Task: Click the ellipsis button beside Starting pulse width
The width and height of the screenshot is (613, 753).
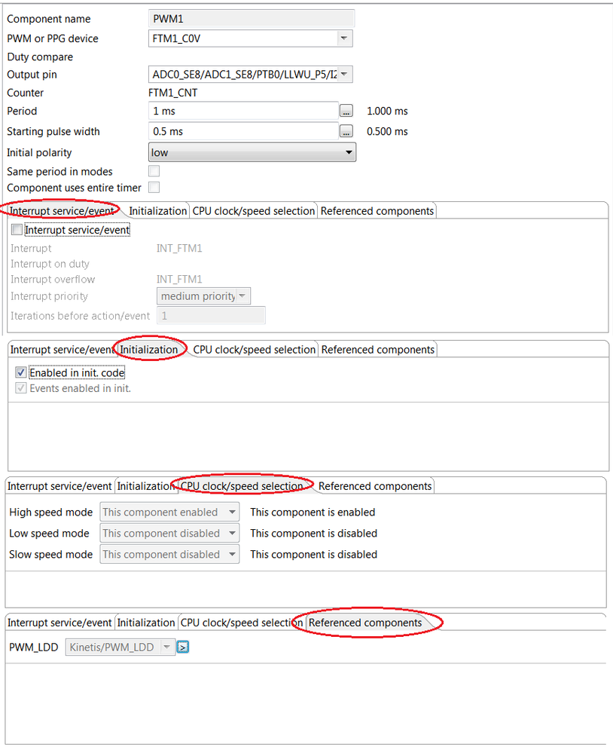Action: tap(346, 131)
